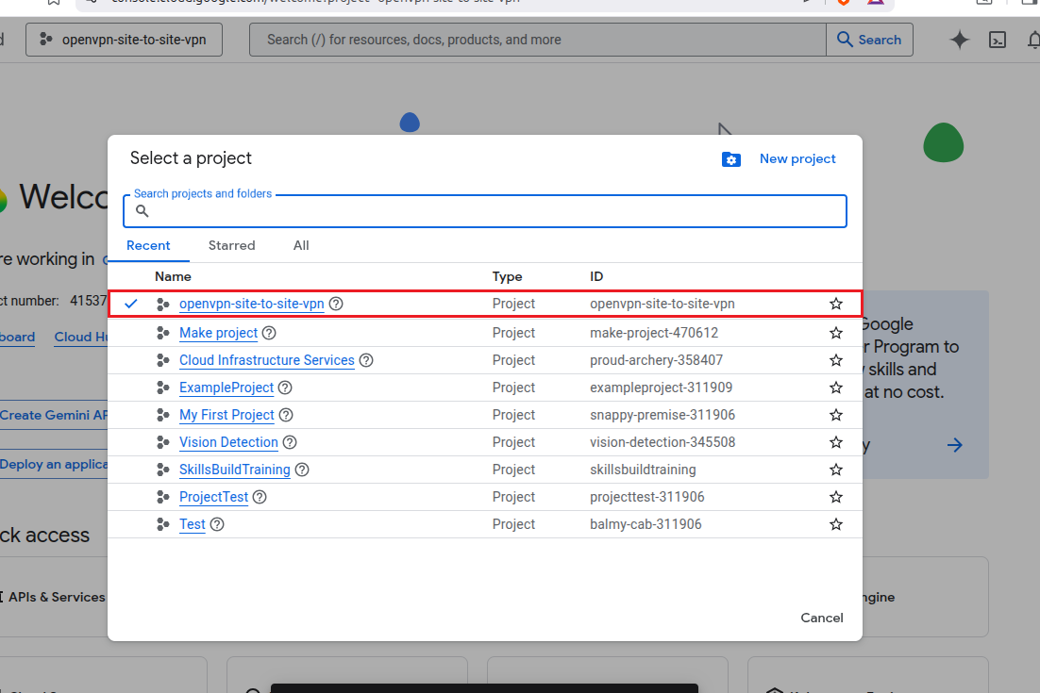Select ID text balmy-cab-311906
Viewport: 1040px width, 693px height.
[x=646, y=524]
